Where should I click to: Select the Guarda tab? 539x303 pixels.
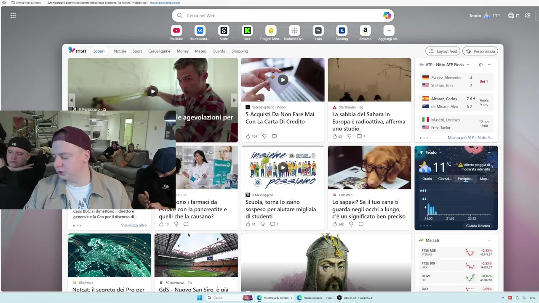point(219,51)
